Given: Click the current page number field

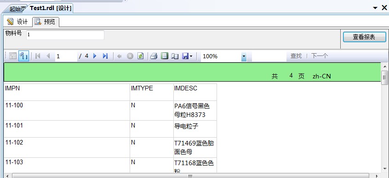Looking at the screenshot, I should coord(66,56).
